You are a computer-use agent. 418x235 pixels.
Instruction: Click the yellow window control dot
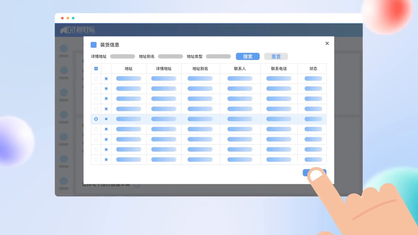(x=68, y=18)
